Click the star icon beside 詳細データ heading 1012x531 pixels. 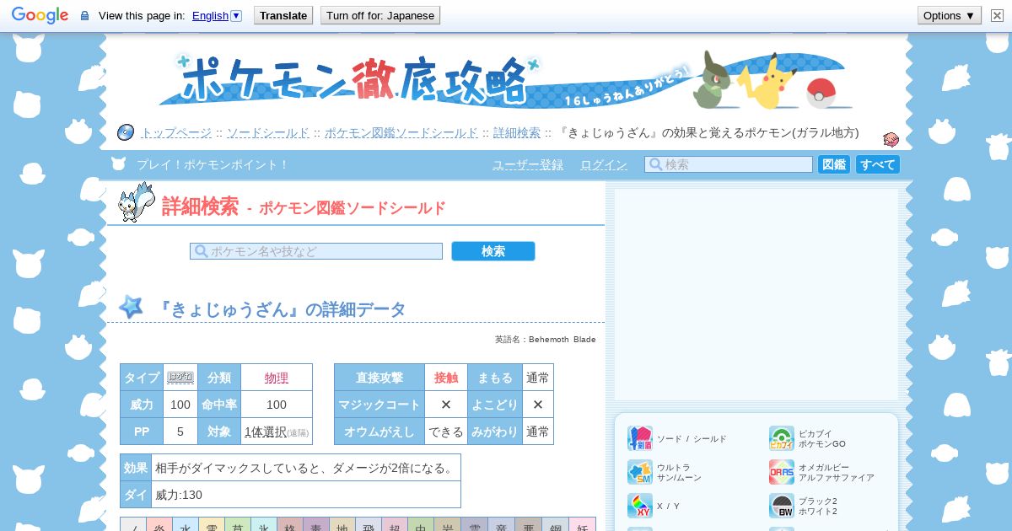(x=131, y=307)
